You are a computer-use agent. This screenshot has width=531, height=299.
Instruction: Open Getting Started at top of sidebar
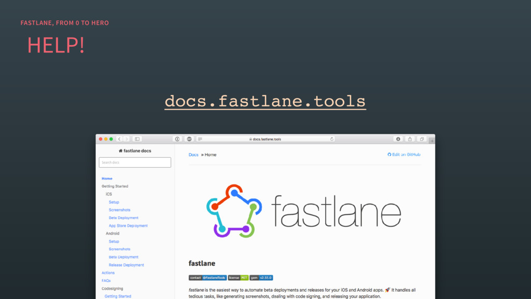pyautogui.click(x=115, y=186)
